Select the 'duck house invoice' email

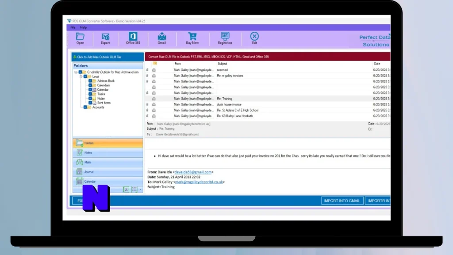click(x=268, y=104)
